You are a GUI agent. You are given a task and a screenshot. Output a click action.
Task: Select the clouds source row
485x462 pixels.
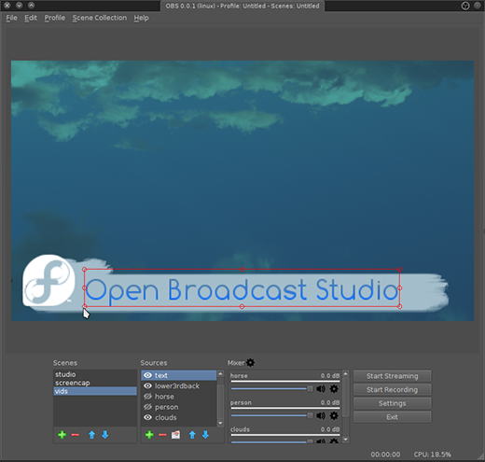click(179, 417)
